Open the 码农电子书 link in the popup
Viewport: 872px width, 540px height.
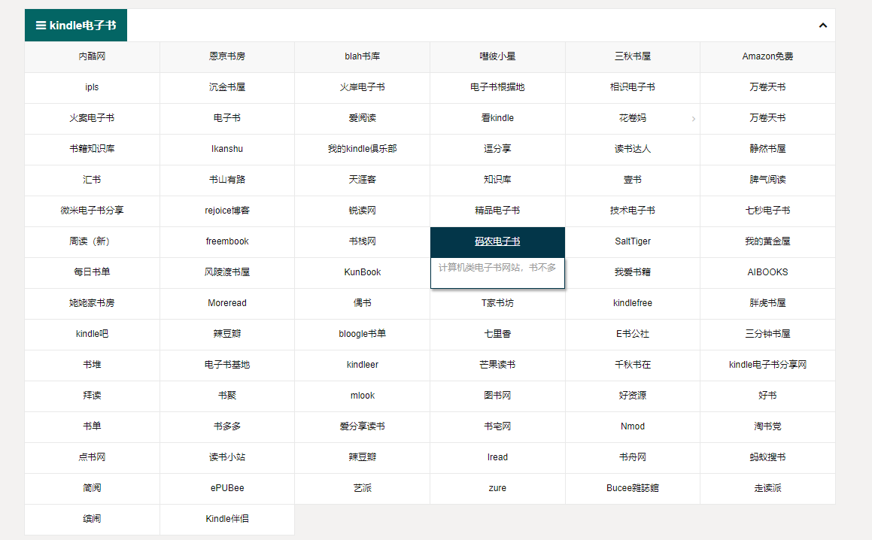[x=497, y=241]
